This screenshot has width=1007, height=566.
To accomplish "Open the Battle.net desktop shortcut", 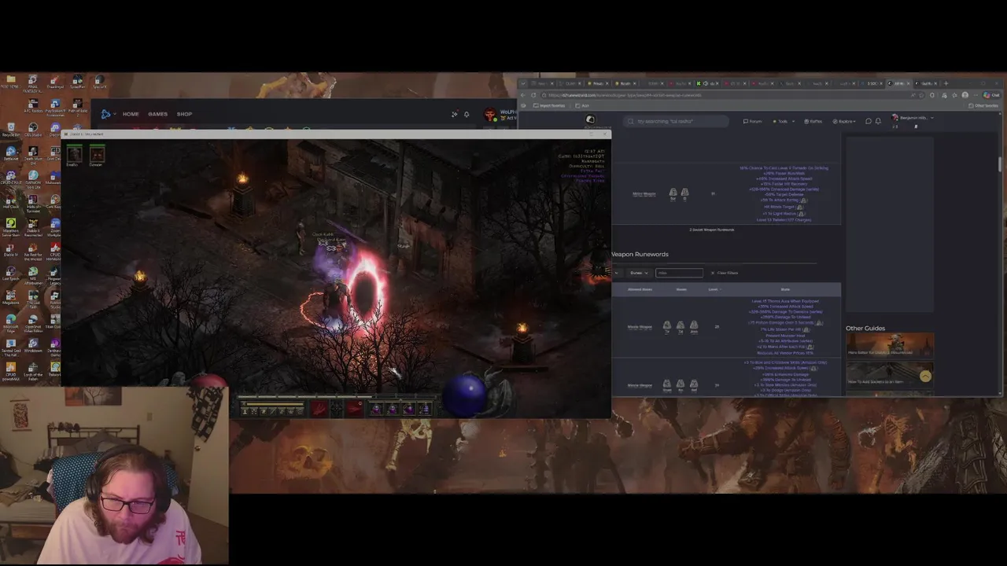I will click(11, 153).
